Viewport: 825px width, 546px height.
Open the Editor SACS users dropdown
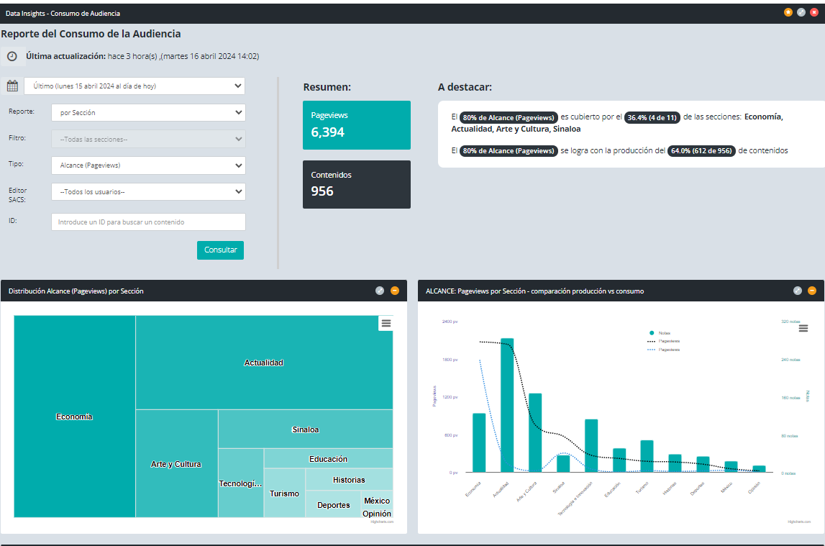pos(148,192)
